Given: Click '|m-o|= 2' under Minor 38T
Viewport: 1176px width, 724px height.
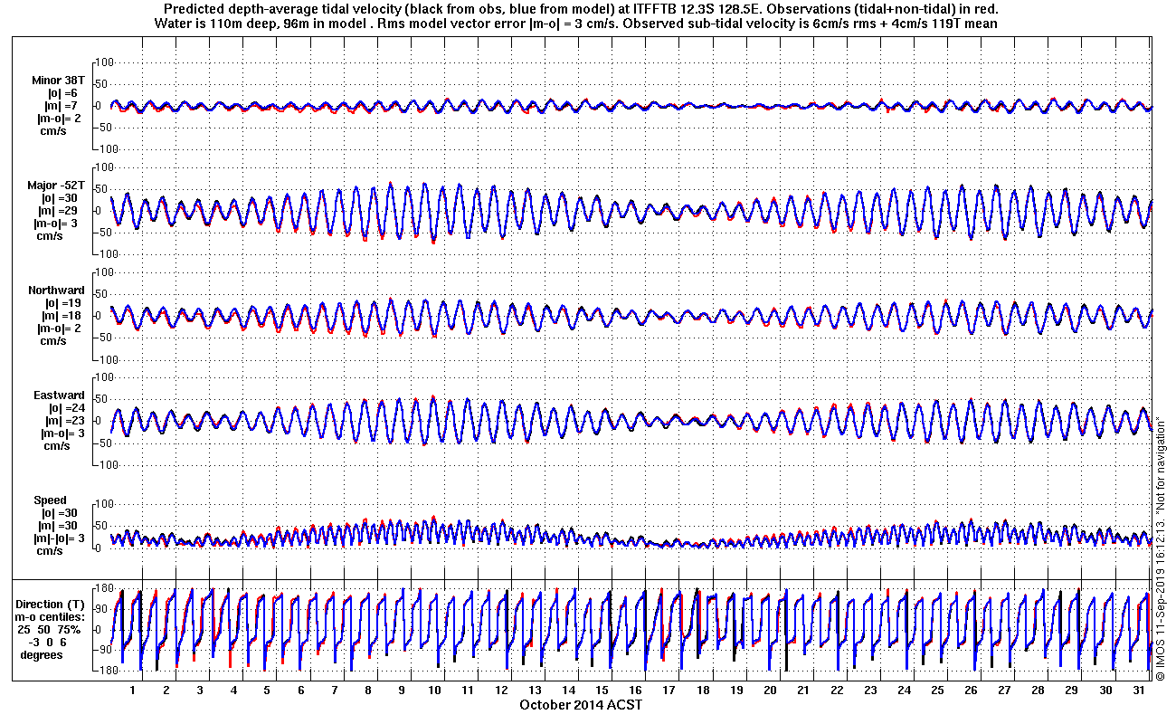Looking at the screenshot, I should click(60, 119).
